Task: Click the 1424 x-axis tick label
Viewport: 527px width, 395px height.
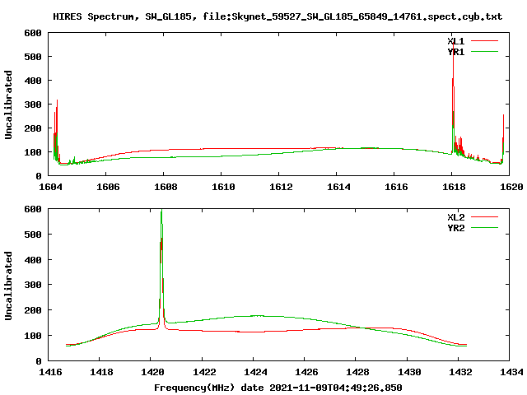Action: point(255,372)
